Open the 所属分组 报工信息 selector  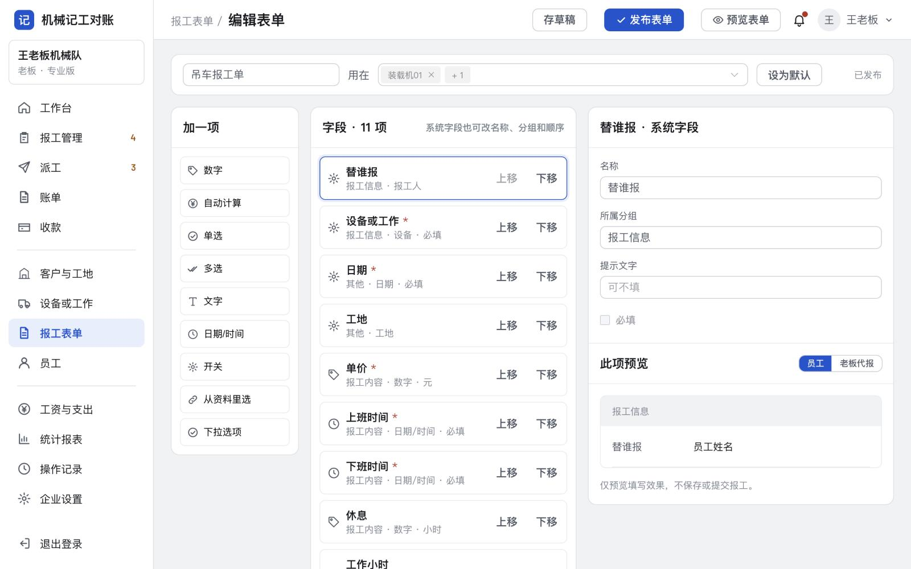pyautogui.click(x=740, y=237)
